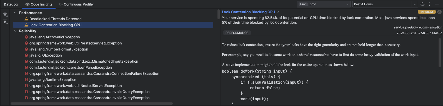Image resolution: width=443 pixels, height=106 pixels.
Task: Click error icon beside java.io.IOException
Action: (x=26, y=55)
